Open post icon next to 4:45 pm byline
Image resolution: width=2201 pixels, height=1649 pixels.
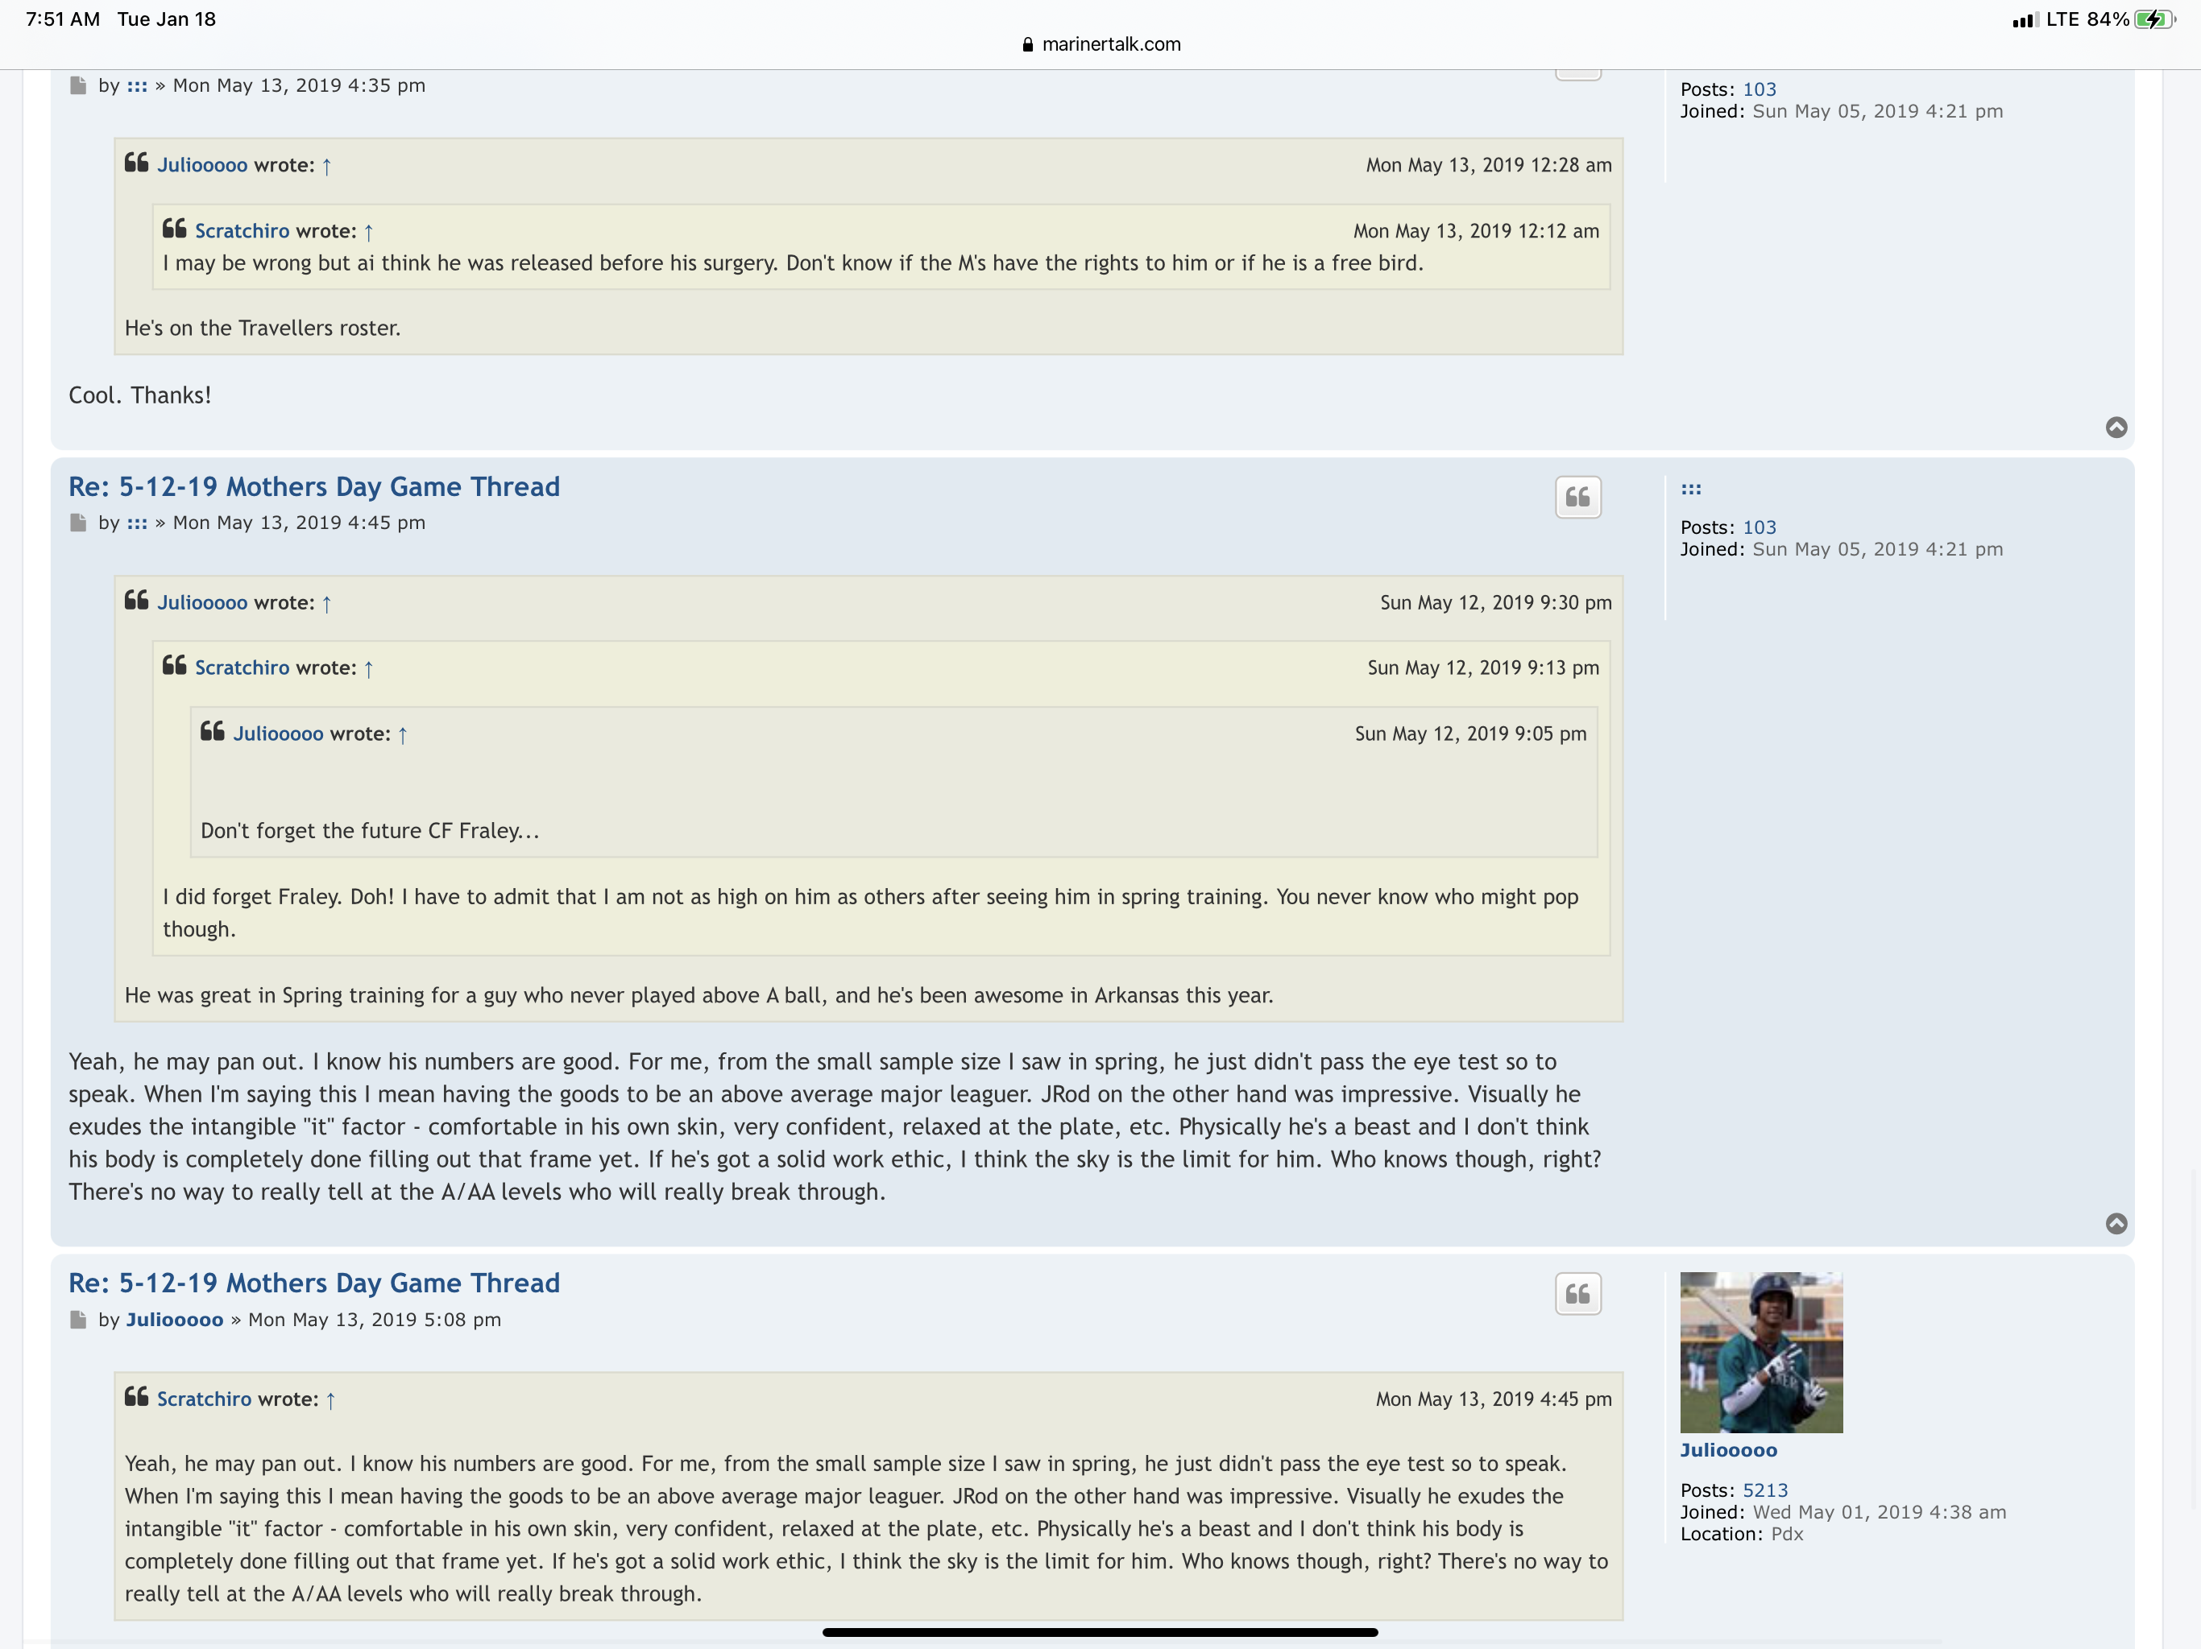[79, 523]
